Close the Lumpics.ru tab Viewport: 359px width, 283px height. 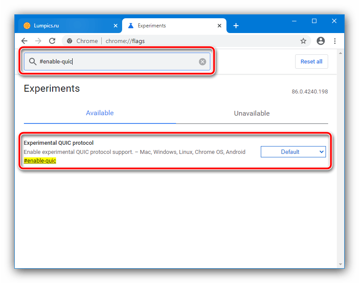[115, 26]
